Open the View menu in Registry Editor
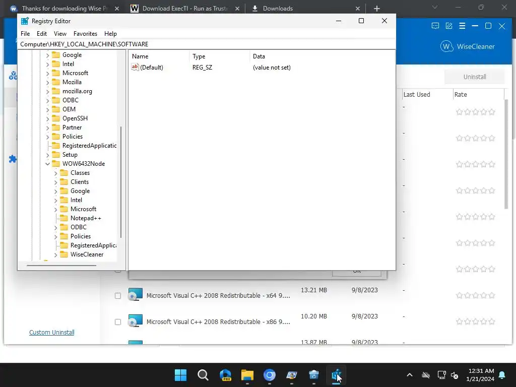This screenshot has width=516, height=387. pyautogui.click(x=60, y=34)
